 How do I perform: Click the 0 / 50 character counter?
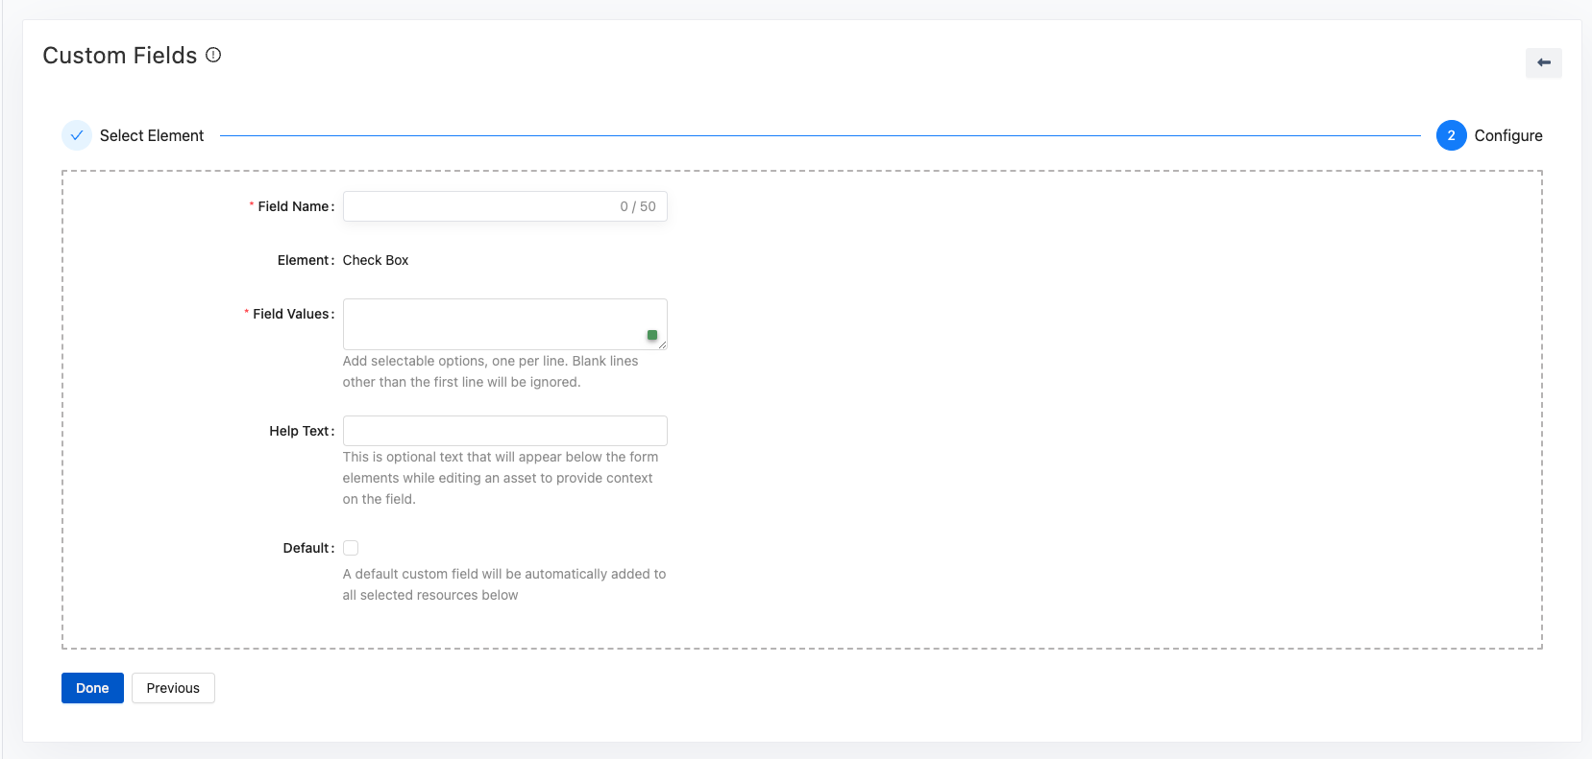[x=638, y=206]
